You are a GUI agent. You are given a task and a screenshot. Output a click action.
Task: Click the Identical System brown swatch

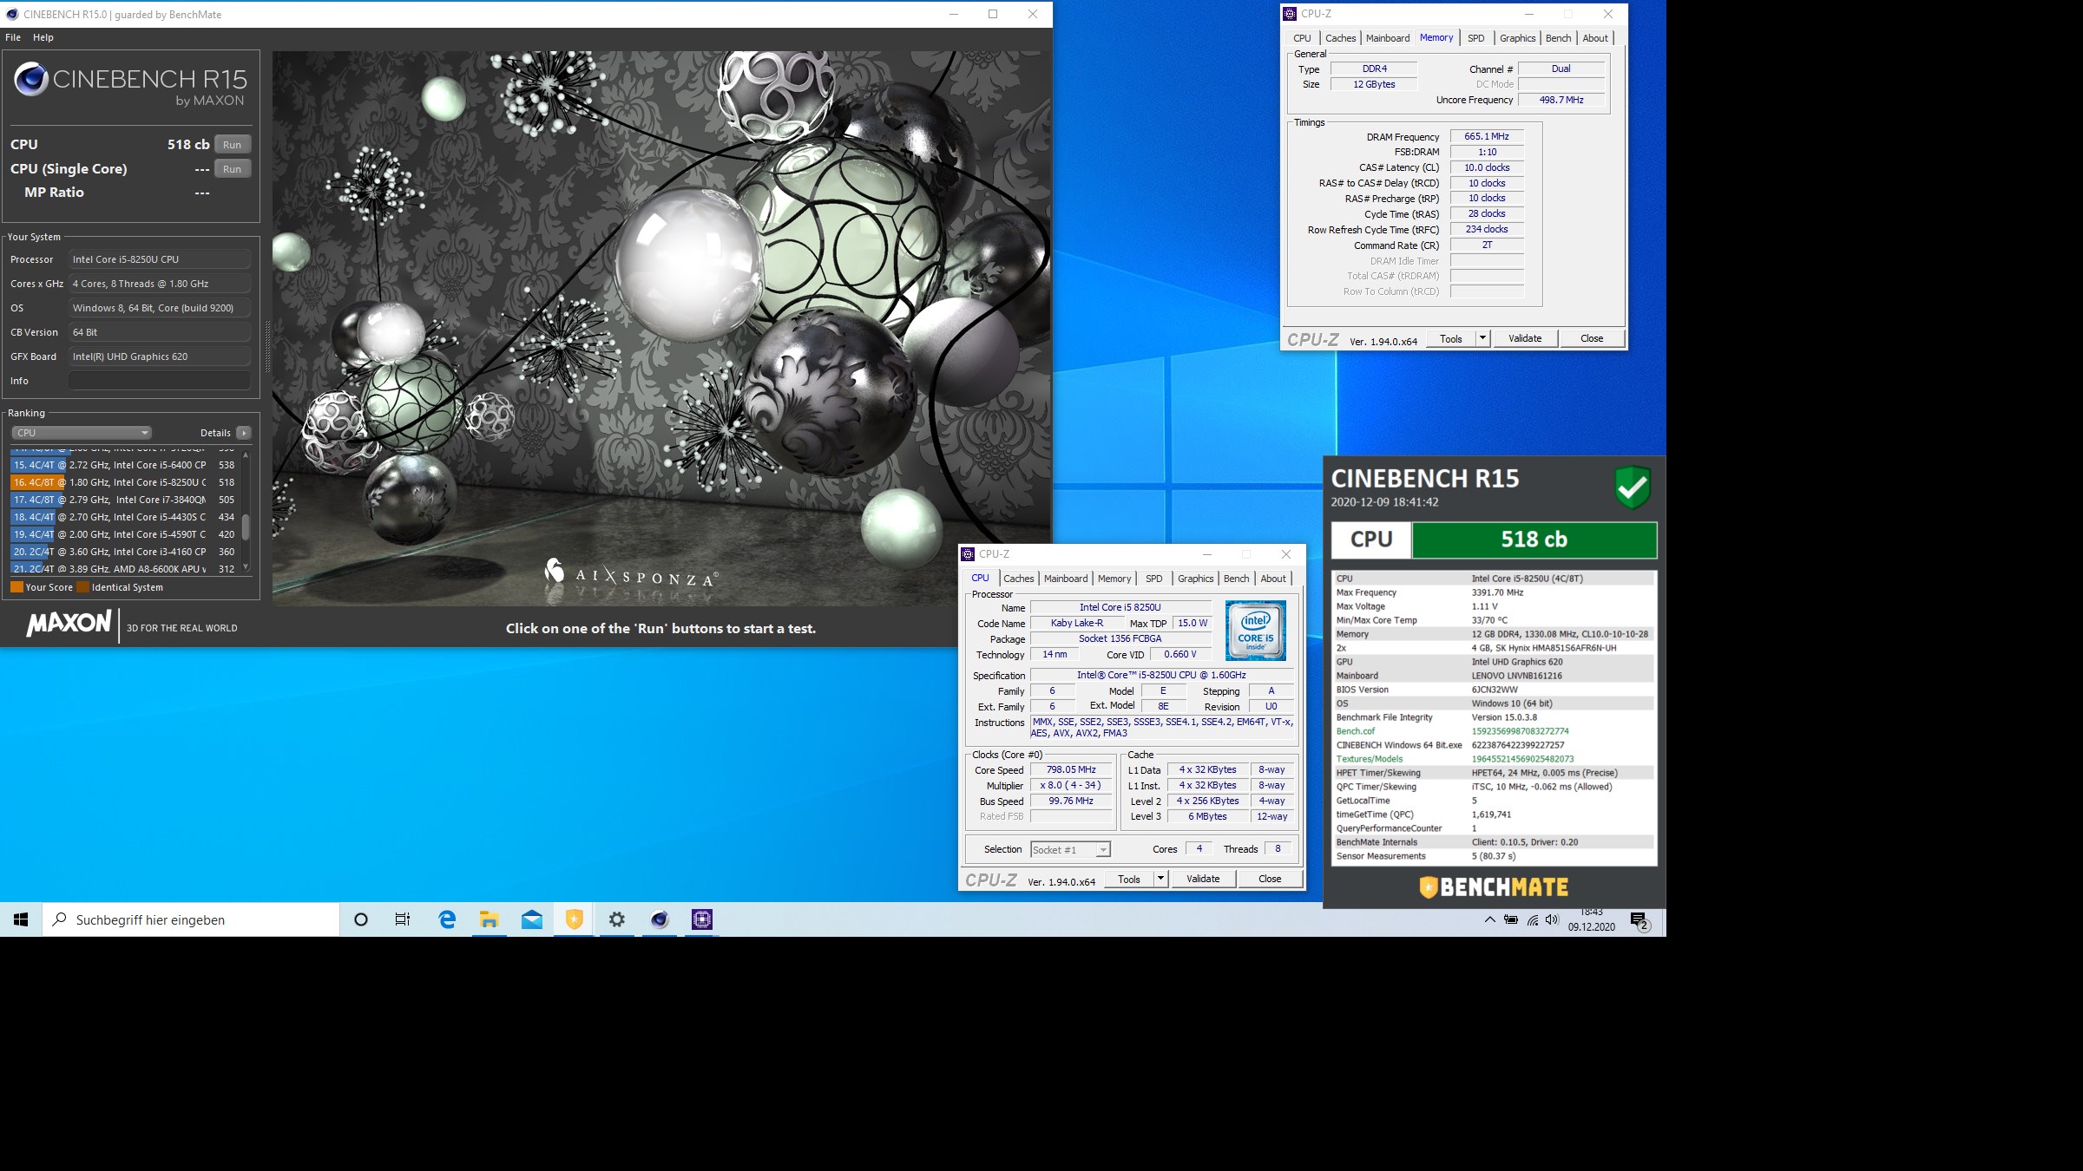(82, 587)
